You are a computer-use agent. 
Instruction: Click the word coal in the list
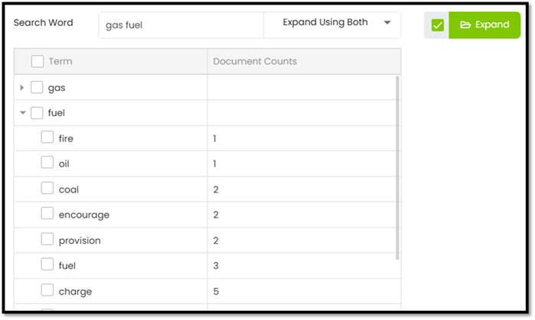[x=69, y=189]
